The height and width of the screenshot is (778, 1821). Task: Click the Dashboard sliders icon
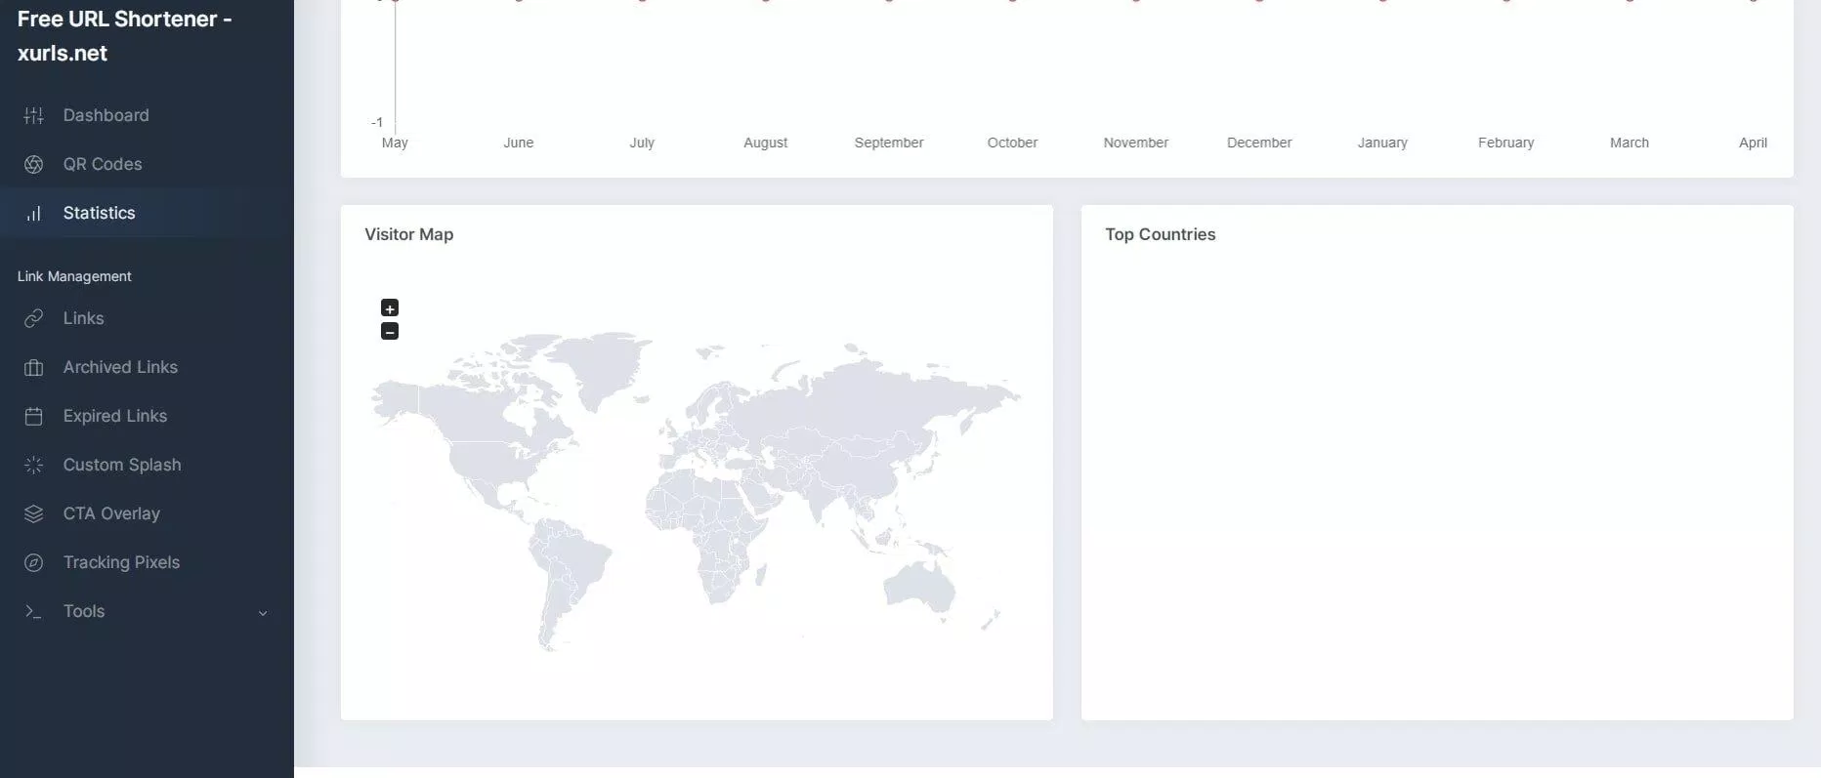[x=33, y=115]
